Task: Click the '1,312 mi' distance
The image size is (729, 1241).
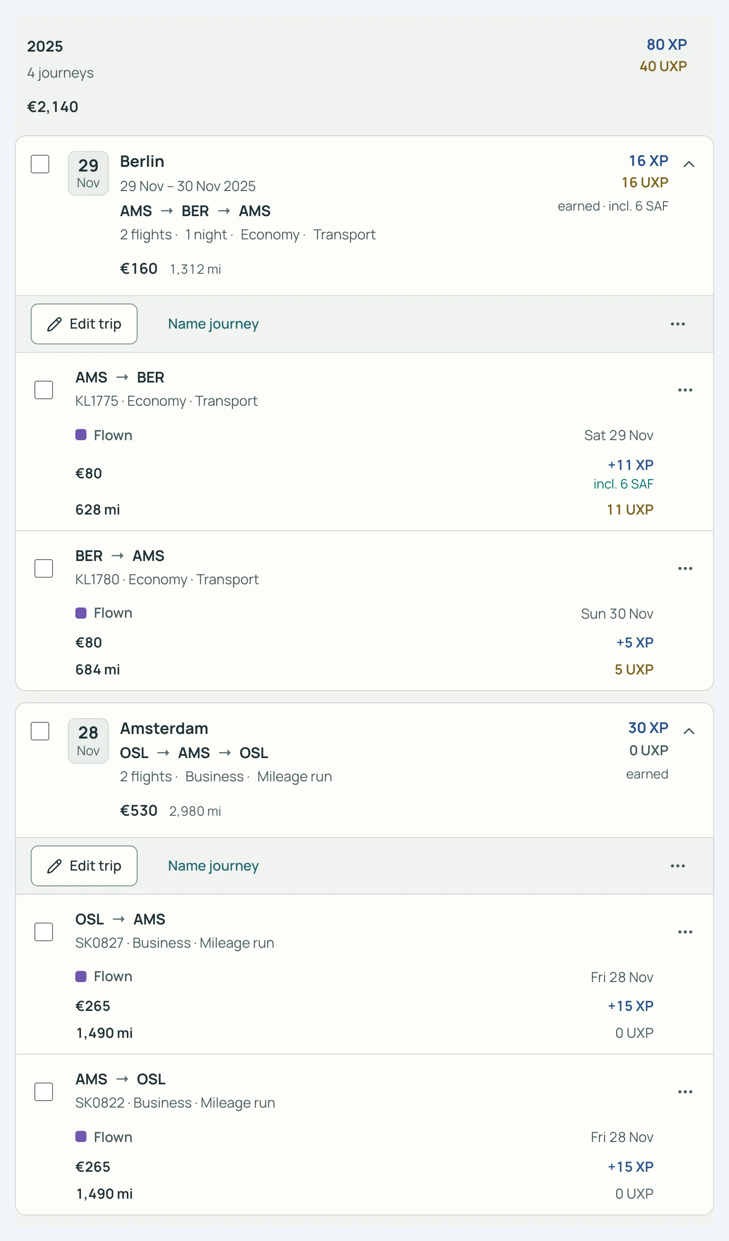Action: [x=195, y=270]
